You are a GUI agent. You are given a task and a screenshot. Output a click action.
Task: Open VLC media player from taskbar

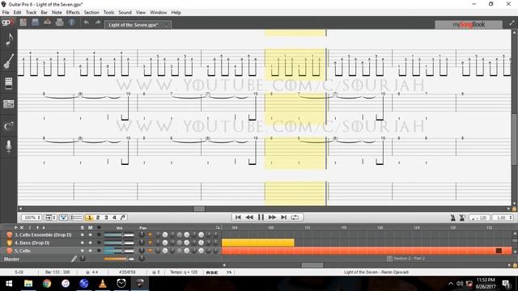(103, 284)
